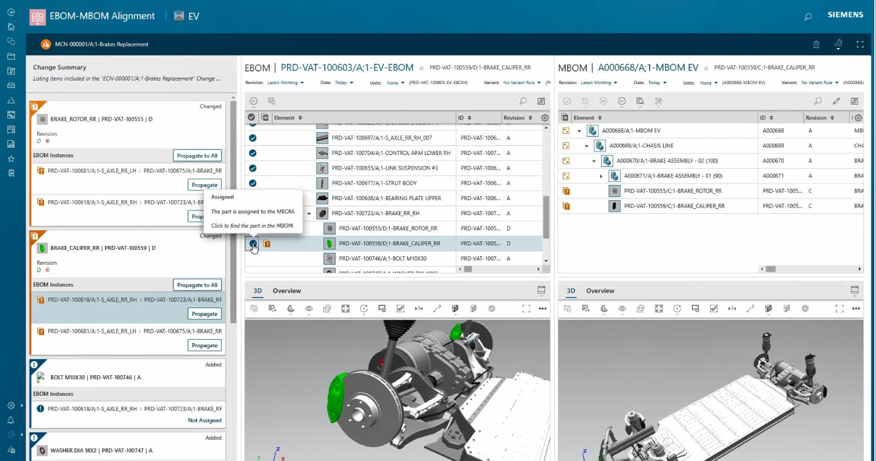Toggle the assigned checkmark for PRD-VAT-100555 BRAKE_ROTOR_RR

tap(252, 228)
